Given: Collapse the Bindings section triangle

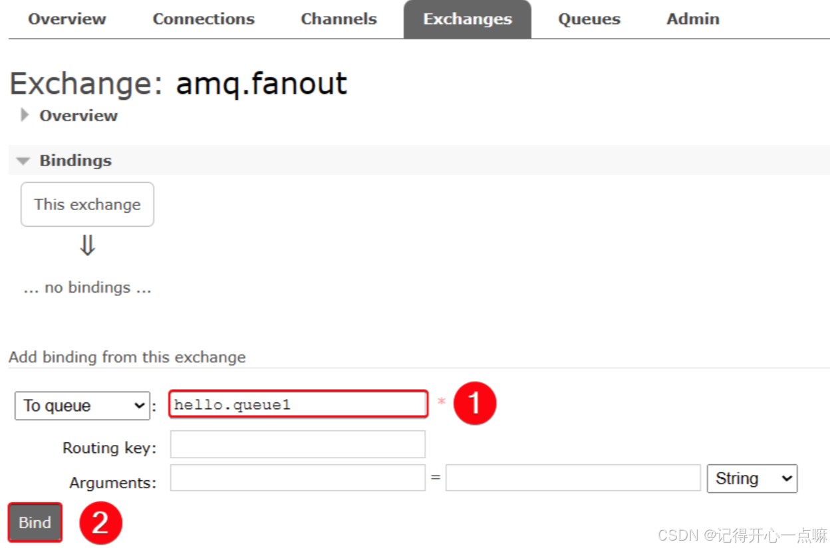Looking at the screenshot, I should click(23, 161).
